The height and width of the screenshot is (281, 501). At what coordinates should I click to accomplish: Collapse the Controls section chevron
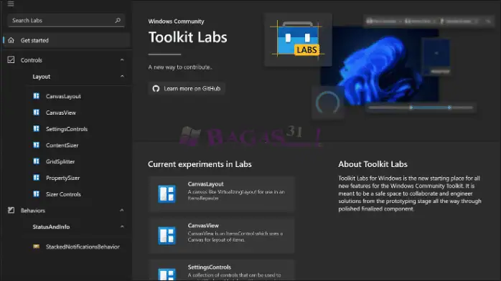(122, 60)
